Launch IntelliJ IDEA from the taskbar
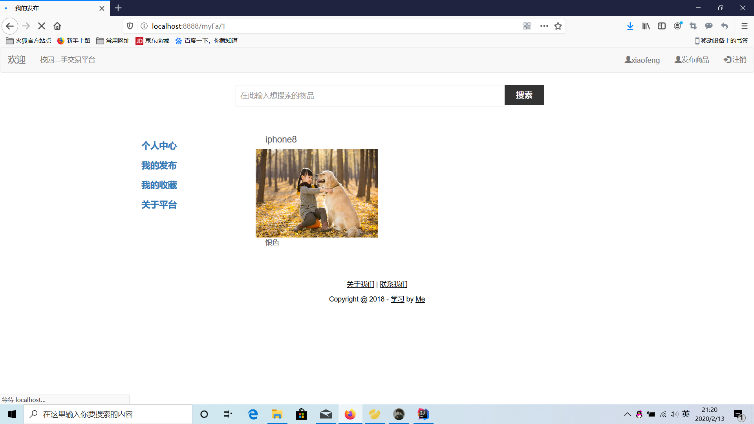 coord(423,414)
